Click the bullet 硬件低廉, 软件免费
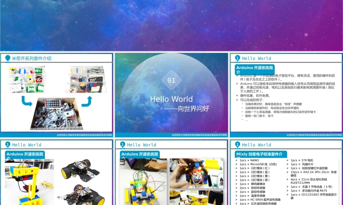 tap(255, 96)
